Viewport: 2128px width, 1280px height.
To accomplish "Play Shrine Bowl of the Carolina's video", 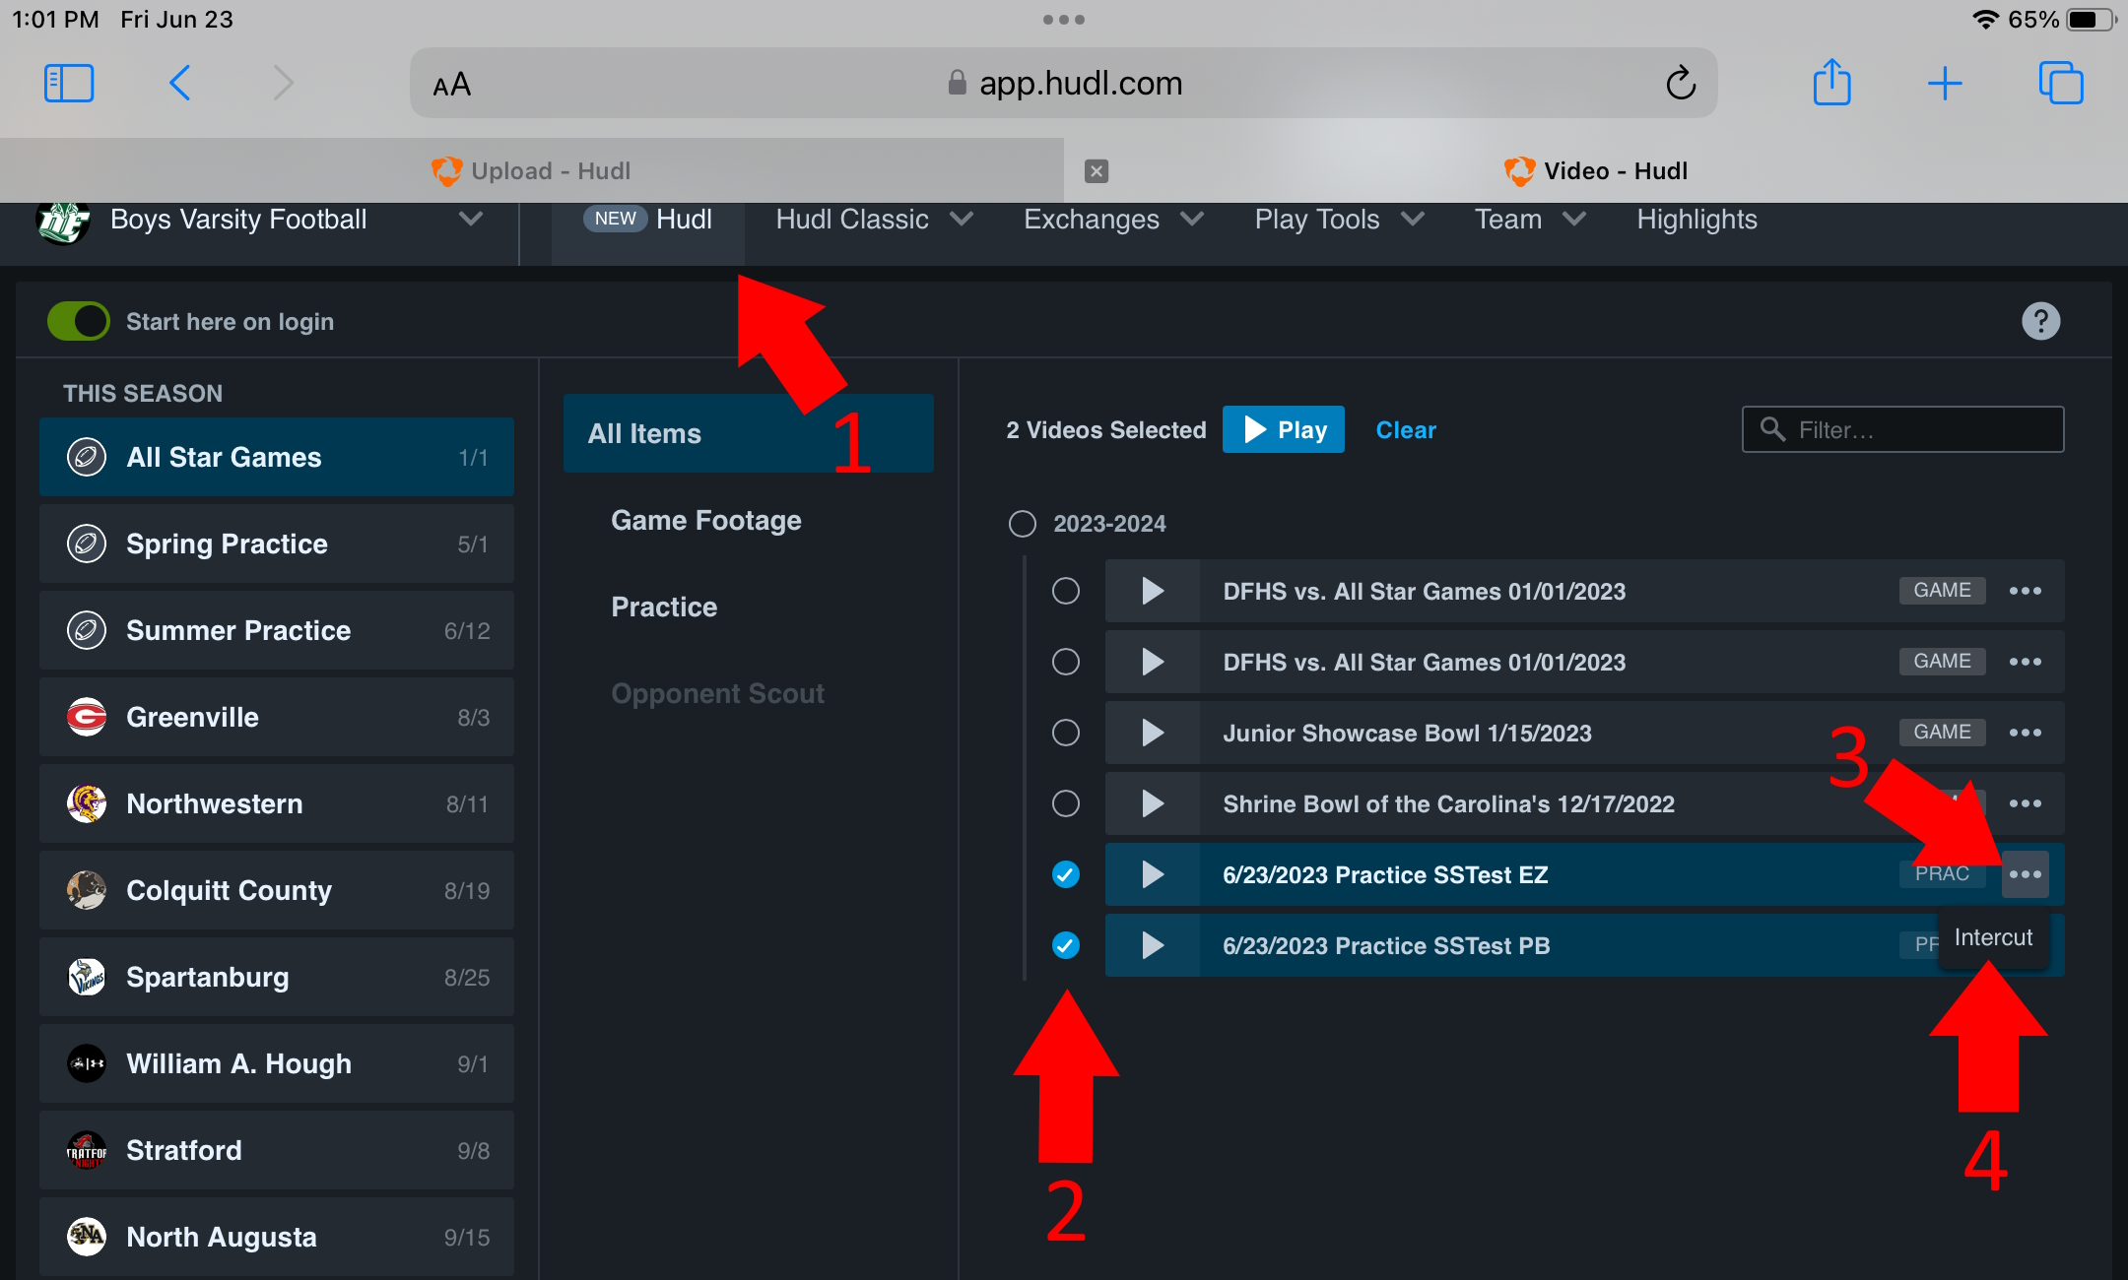I will pos(1153,803).
